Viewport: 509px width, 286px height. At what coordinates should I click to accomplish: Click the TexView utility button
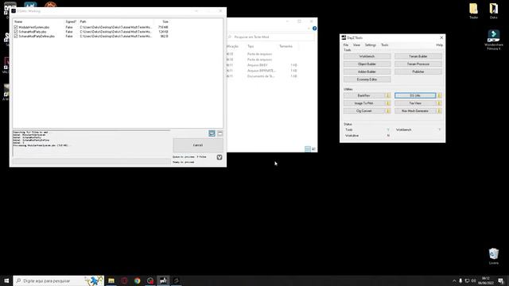pos(415,103)
